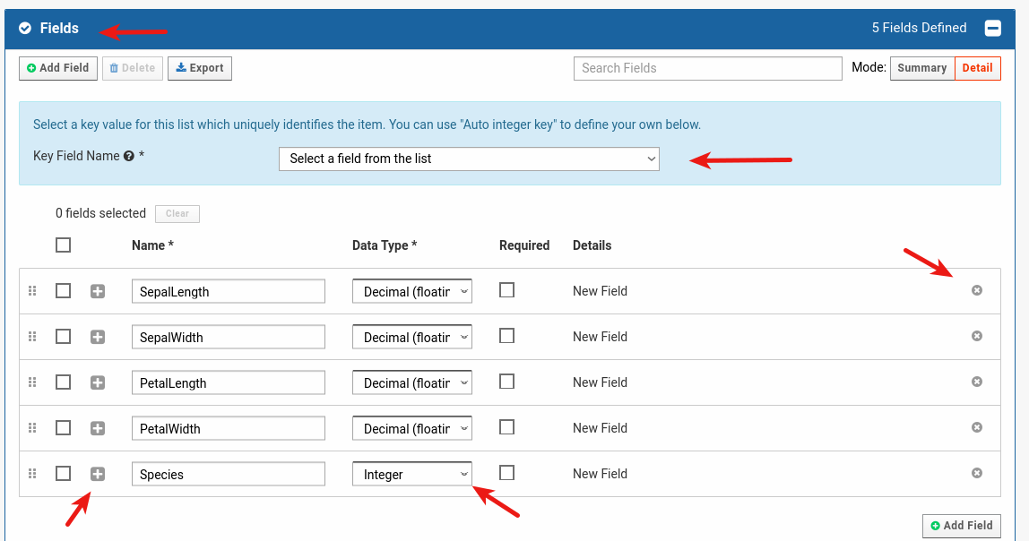Screen dimensions: 1029x541
Task: Tick the select-all fields checkbox in header
Action: (x=63, y=245)
